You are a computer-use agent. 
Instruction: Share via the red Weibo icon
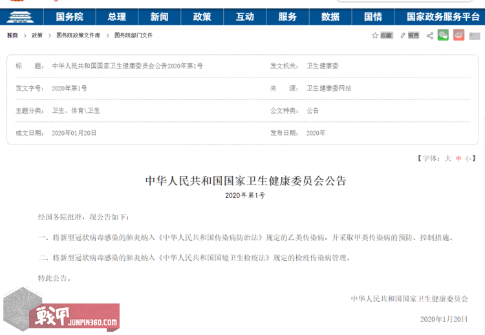458,36
